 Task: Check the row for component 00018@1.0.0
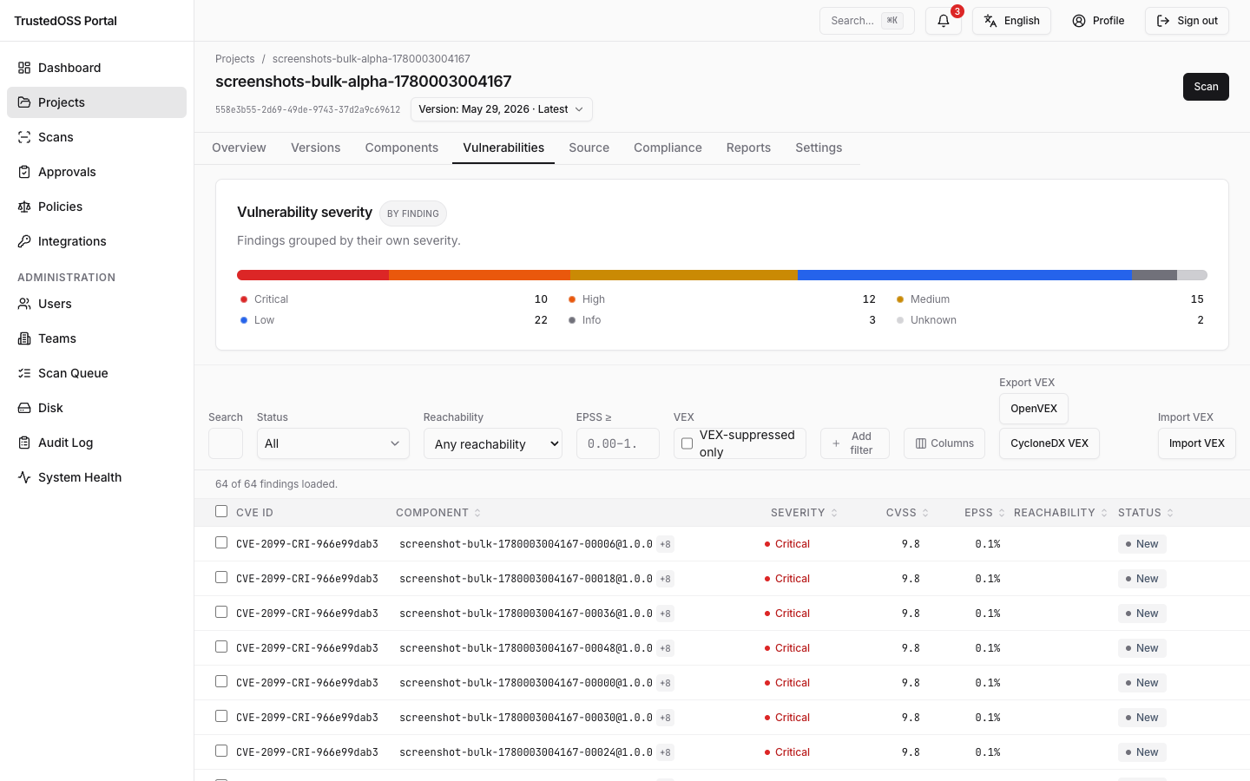tap(221, 577)
